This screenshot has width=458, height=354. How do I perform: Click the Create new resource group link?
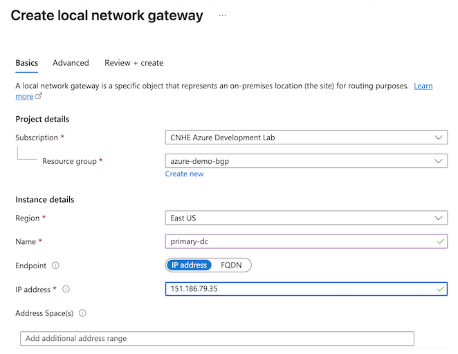point(184,174)
